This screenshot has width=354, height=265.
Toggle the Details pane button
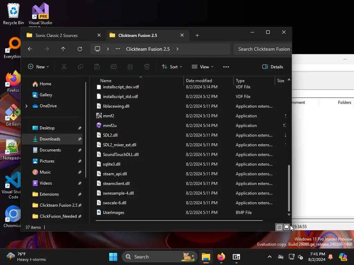pos(273,67)
